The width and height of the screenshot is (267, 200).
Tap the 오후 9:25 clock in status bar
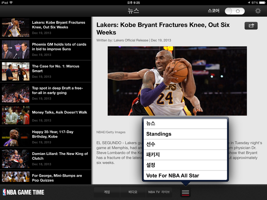[133, 2]
